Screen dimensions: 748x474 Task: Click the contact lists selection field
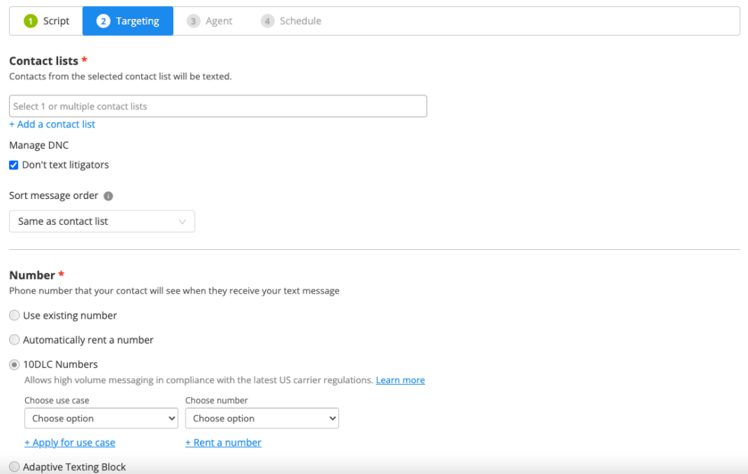coord(218,107)
